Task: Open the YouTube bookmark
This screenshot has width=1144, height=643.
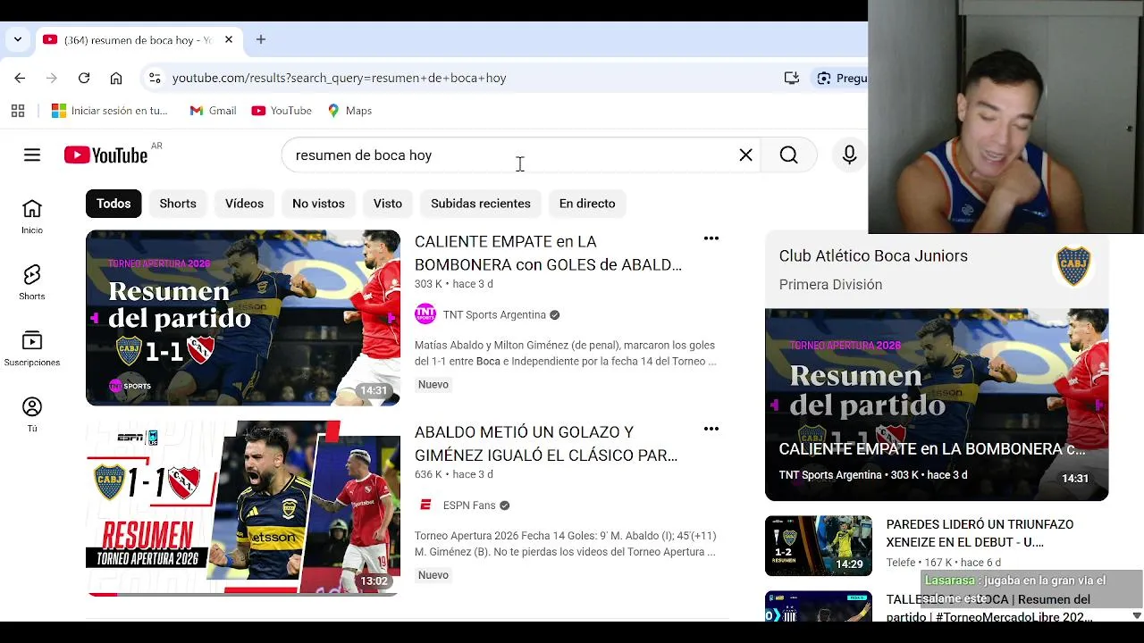Action: [x=282, y=111]
